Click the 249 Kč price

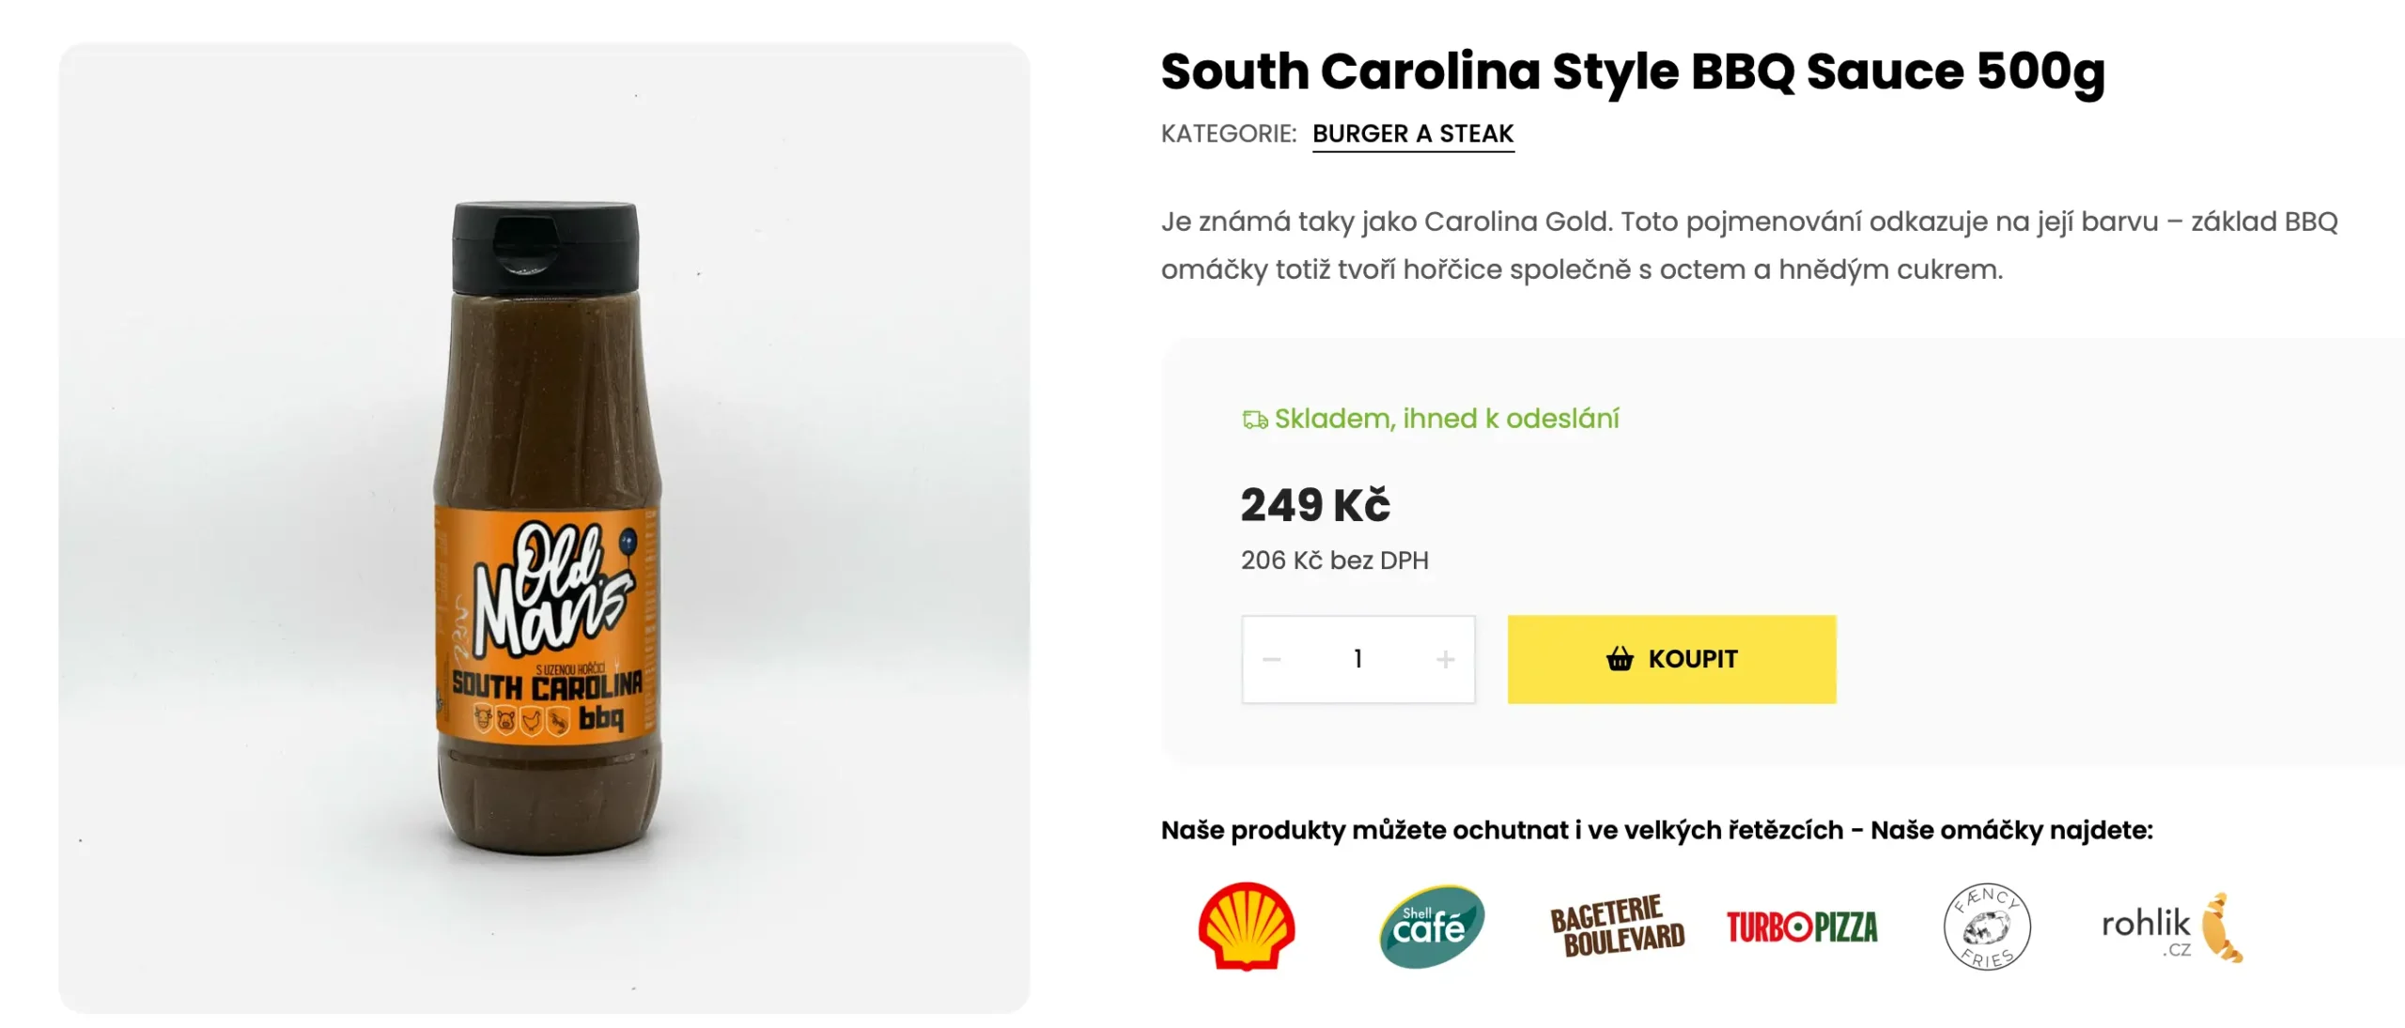(1315, 505)
